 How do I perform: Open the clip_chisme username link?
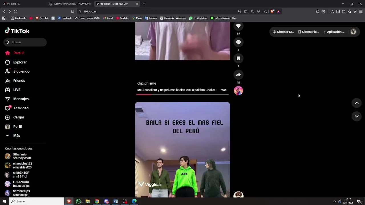point(147,83)
